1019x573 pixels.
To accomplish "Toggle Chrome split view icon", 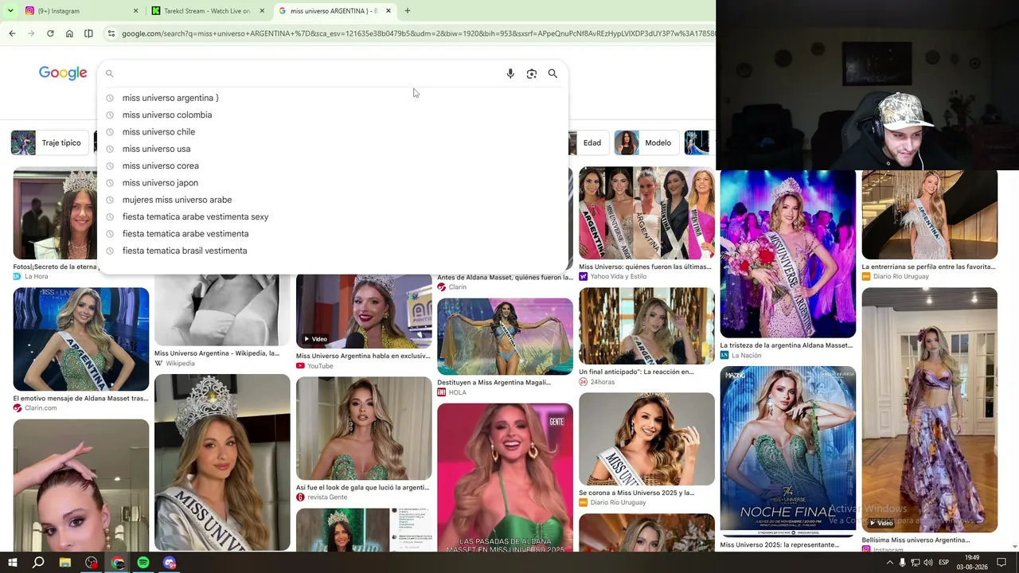I will coord(88,33).
